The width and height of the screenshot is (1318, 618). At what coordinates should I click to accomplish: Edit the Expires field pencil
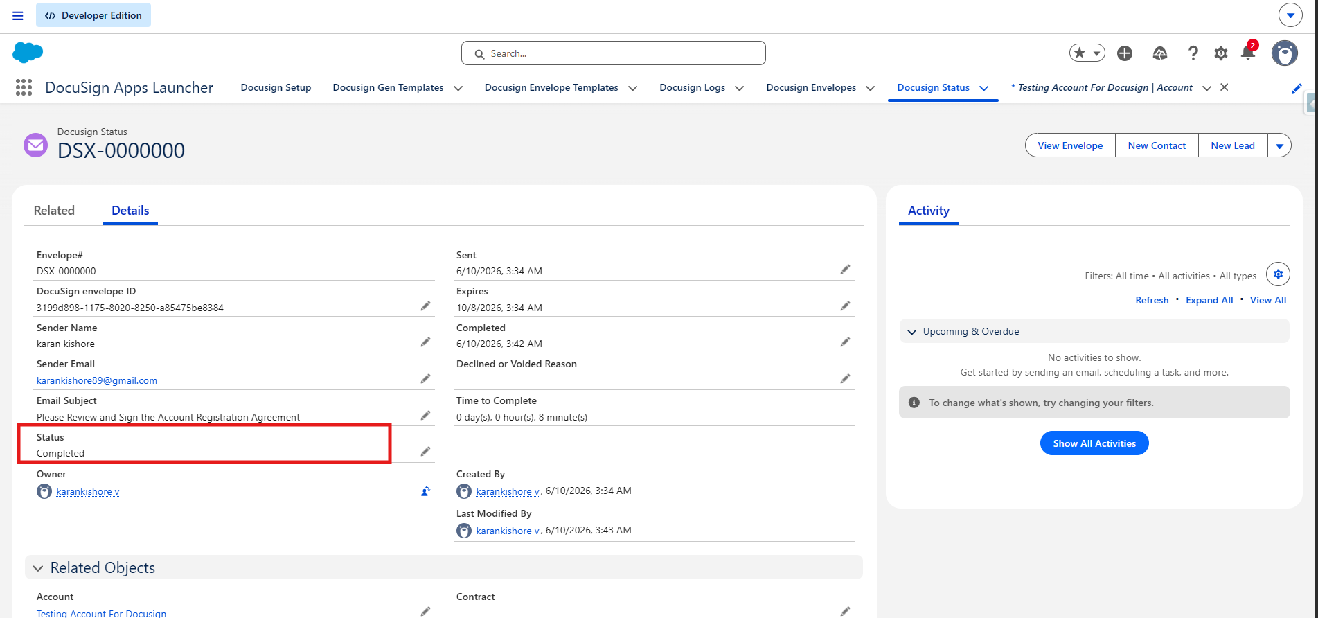tap(845, 306)
